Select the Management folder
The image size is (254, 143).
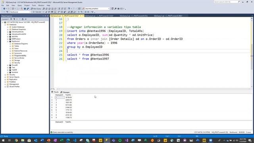tap(14, 84)
